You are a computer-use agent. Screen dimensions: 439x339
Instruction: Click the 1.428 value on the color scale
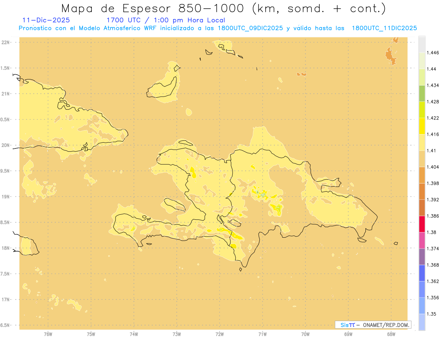point(433,102)
